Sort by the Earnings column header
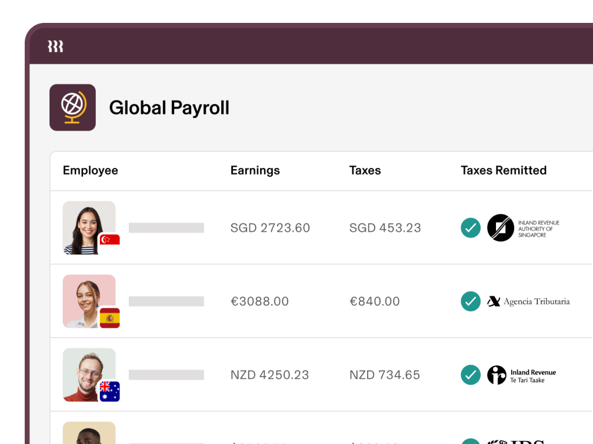Image resolution: width=593 pixels, height=444 pixels. [x=255, y=171]
